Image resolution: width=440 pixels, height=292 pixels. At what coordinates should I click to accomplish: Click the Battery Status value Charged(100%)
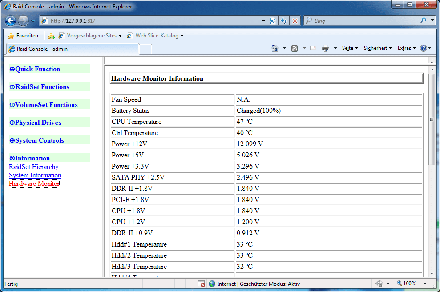(258, 111)
